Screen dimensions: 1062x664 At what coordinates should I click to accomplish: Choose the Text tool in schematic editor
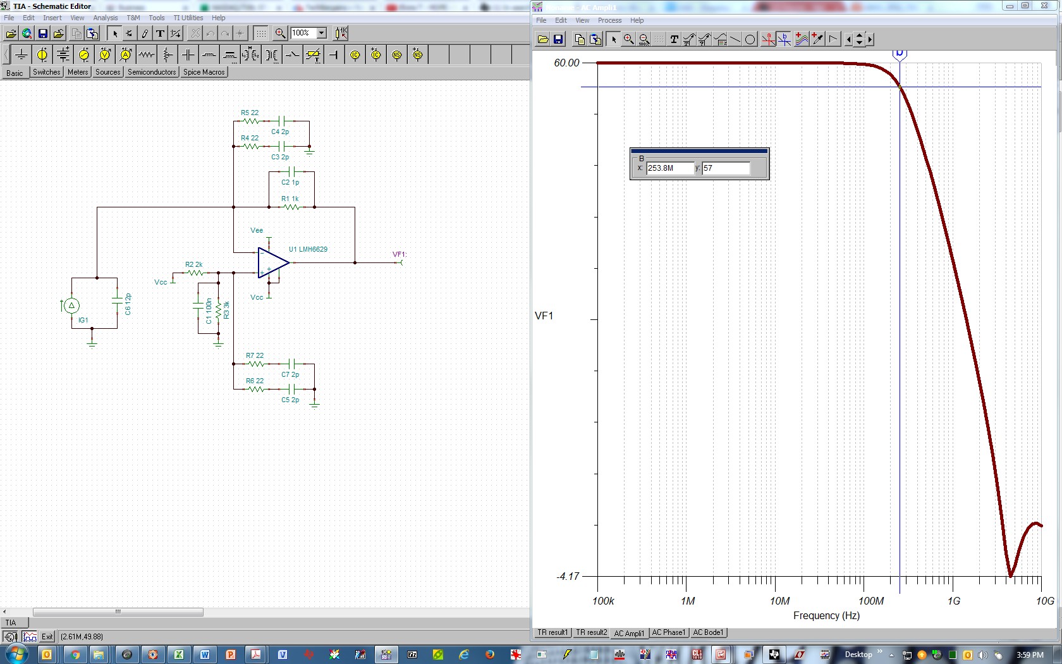[x=161, y=34]
